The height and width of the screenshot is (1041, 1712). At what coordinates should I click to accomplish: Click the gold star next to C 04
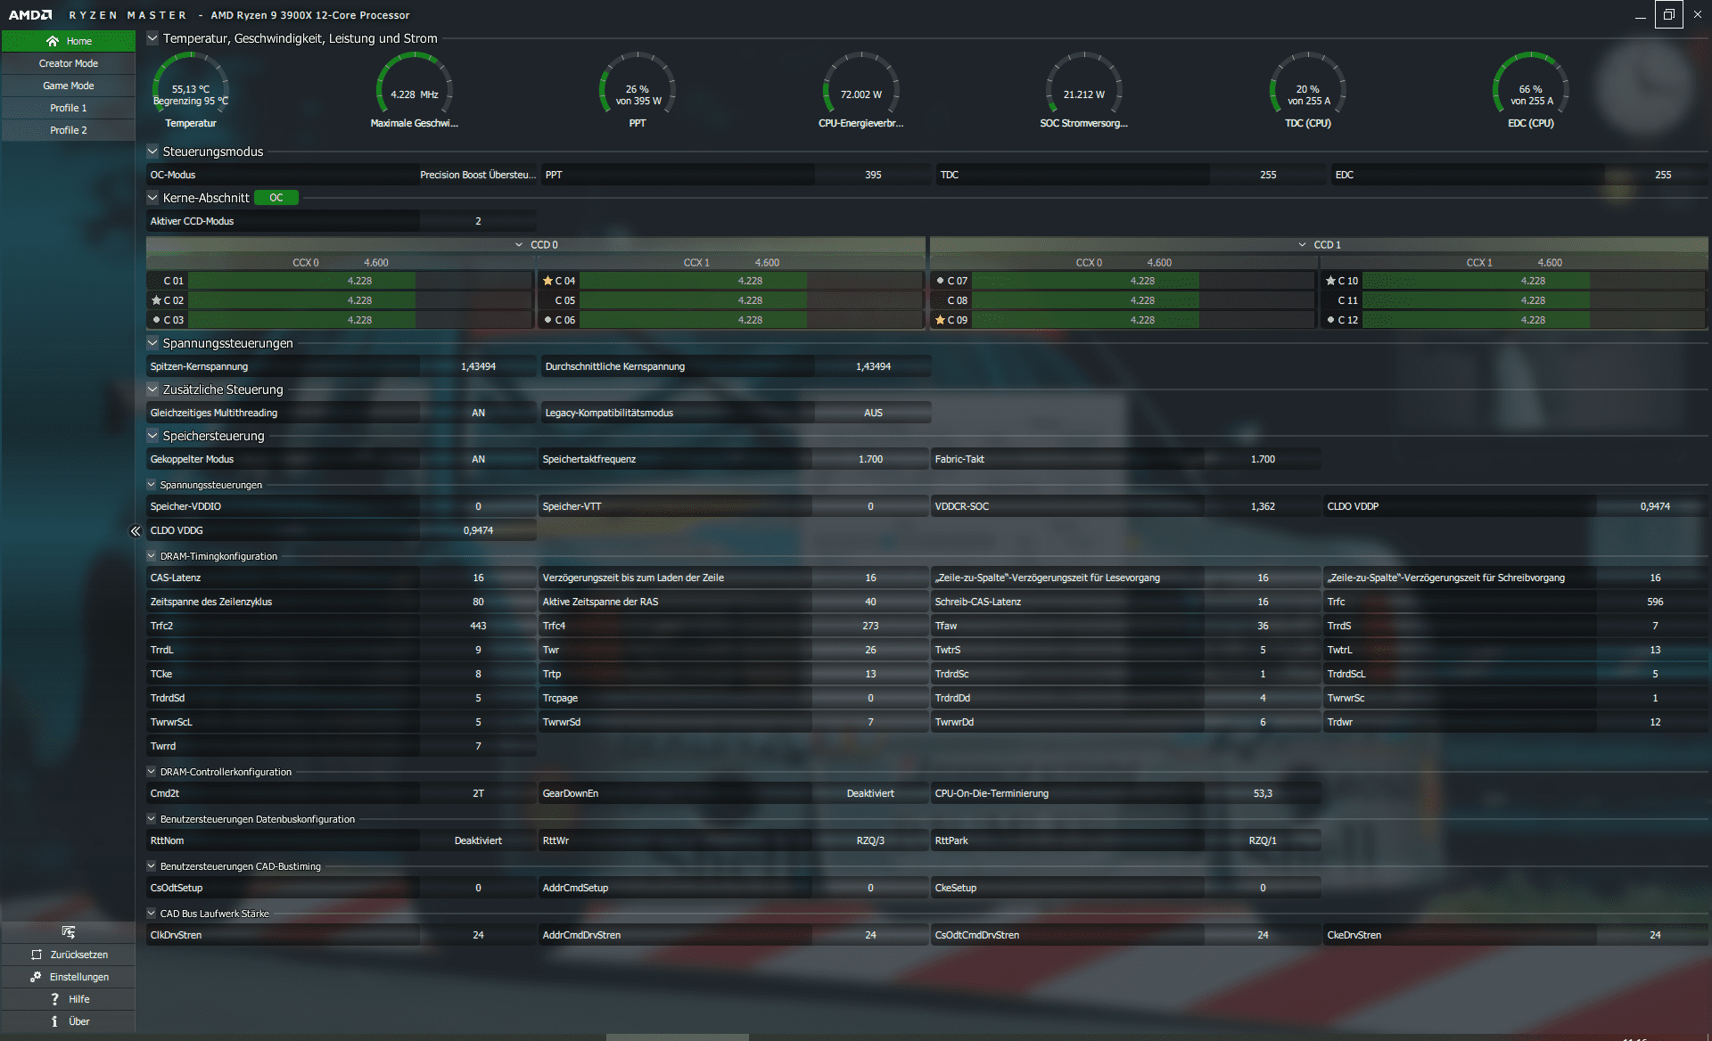click(x=547, y=281)
